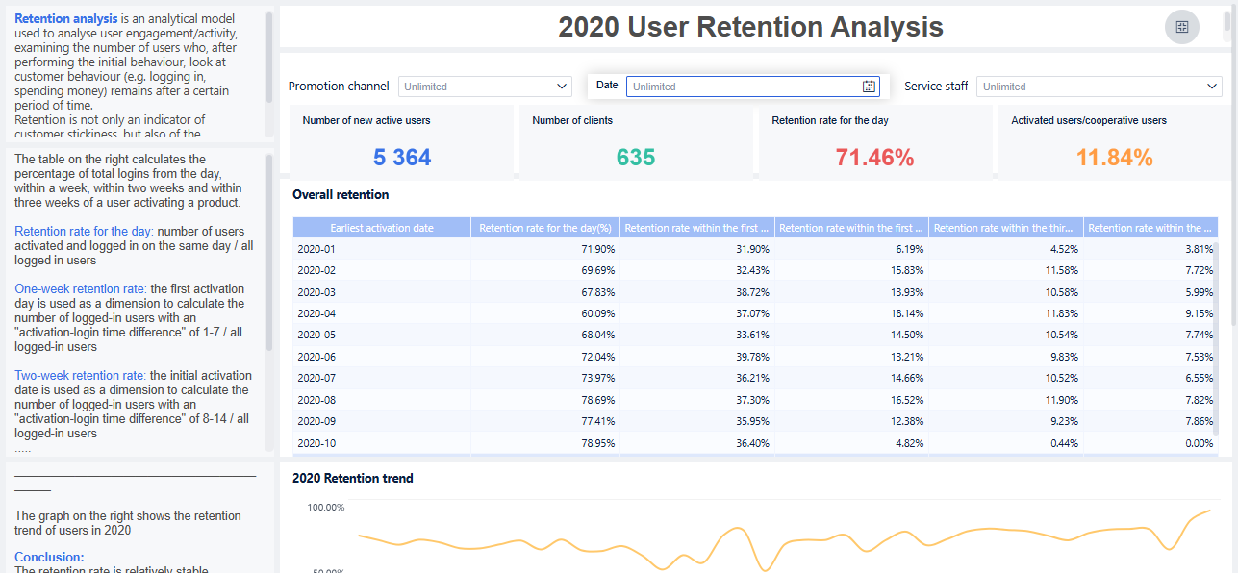The height and width of the screenshot is (573, 1238).
Task: Click the 5 364 new active users value
Action: pos(402,158)
